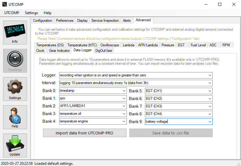The image size is (241, 166).
Task: Switch to the Preferences tab
Action: [x=65, y=21]
